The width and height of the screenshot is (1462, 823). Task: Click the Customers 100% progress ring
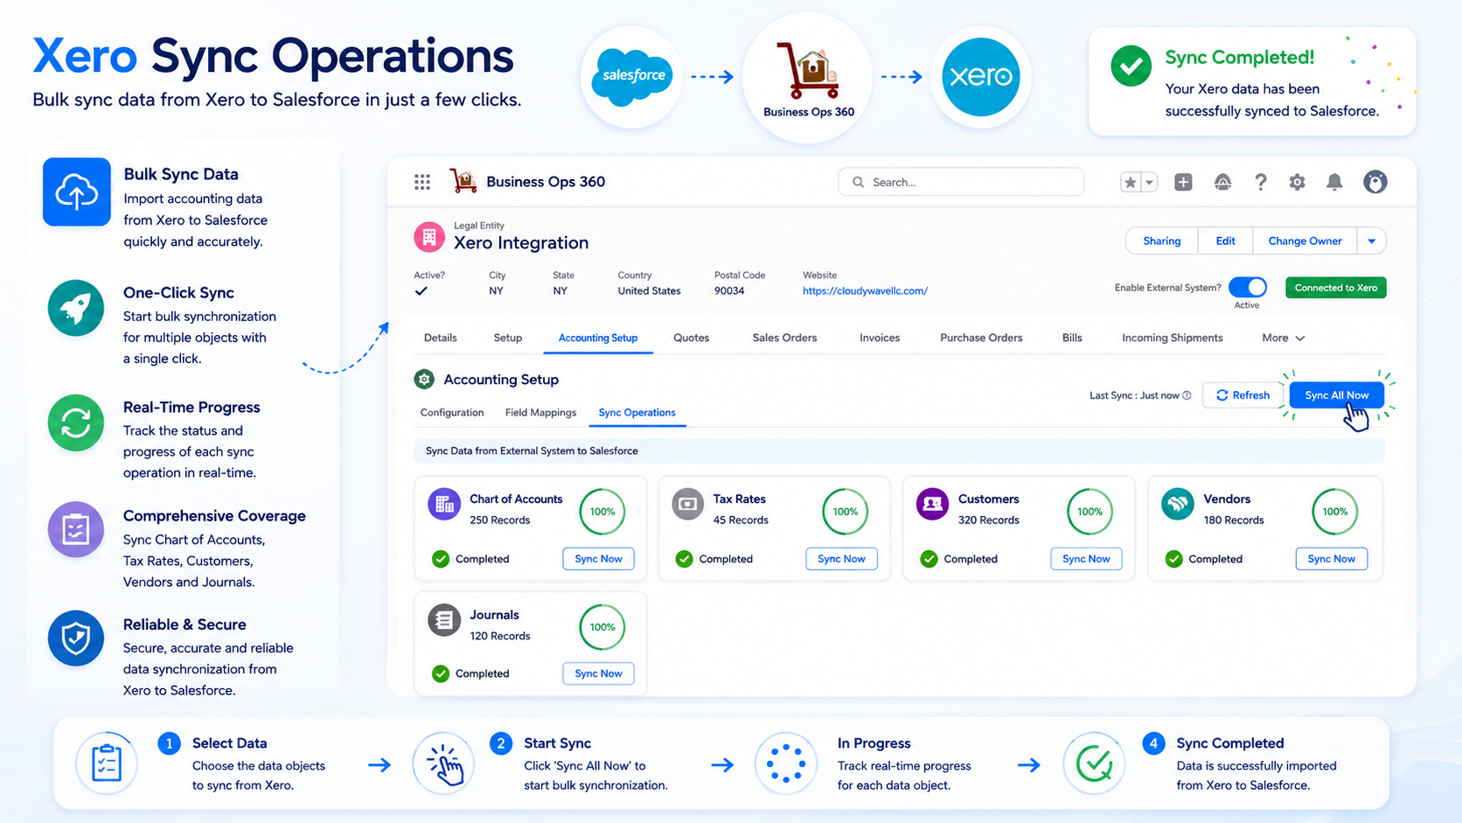tap(1090, 512)
